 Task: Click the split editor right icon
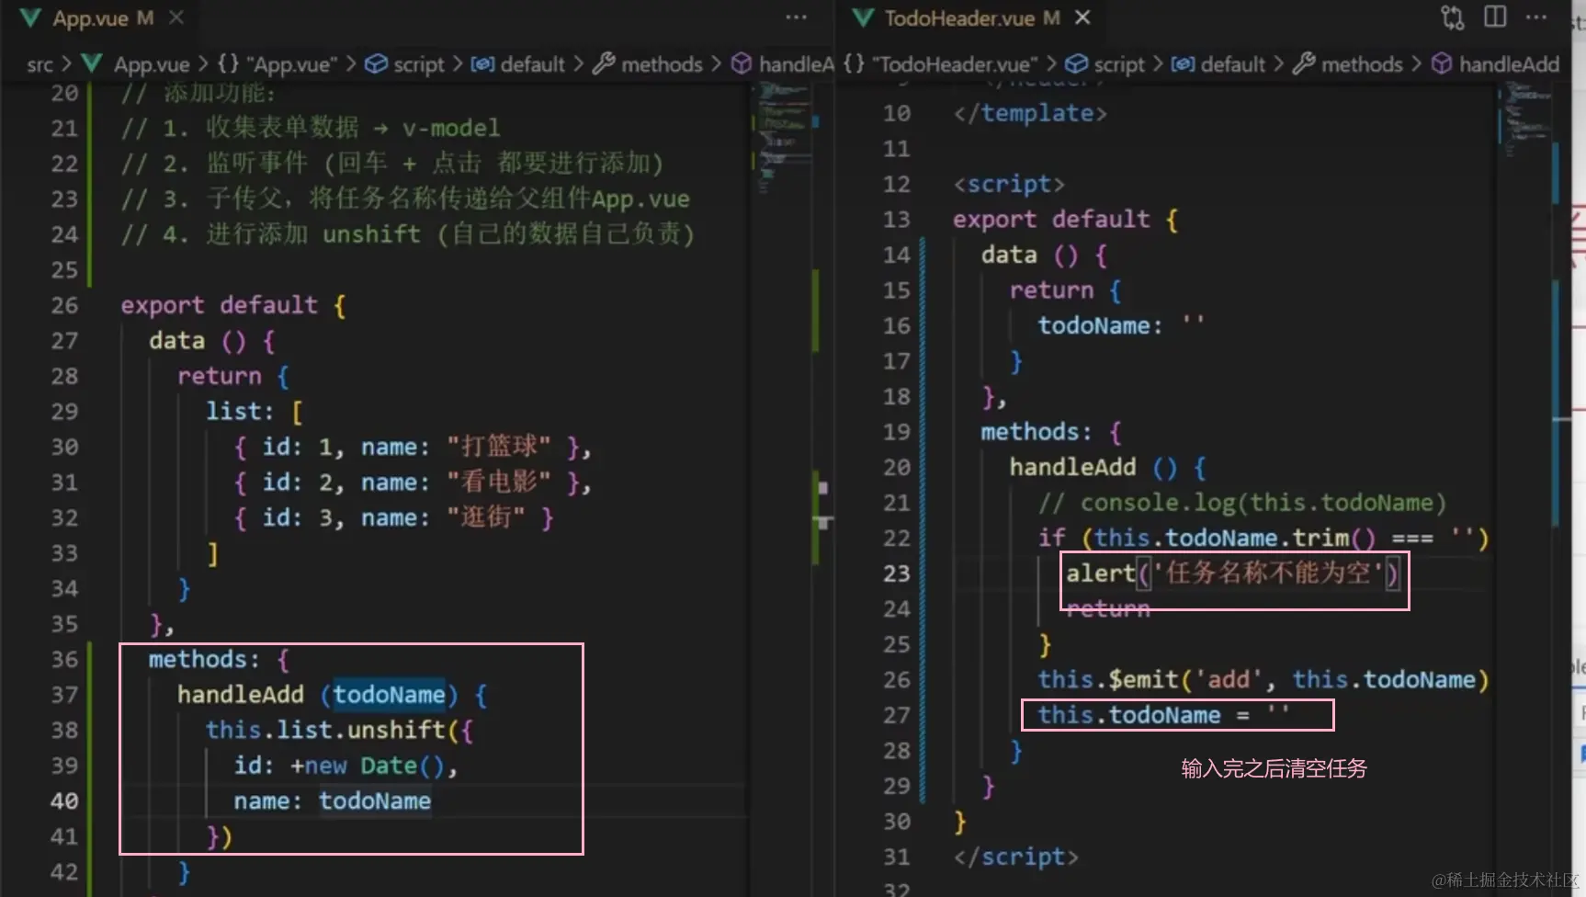[x=1495, y=17]
